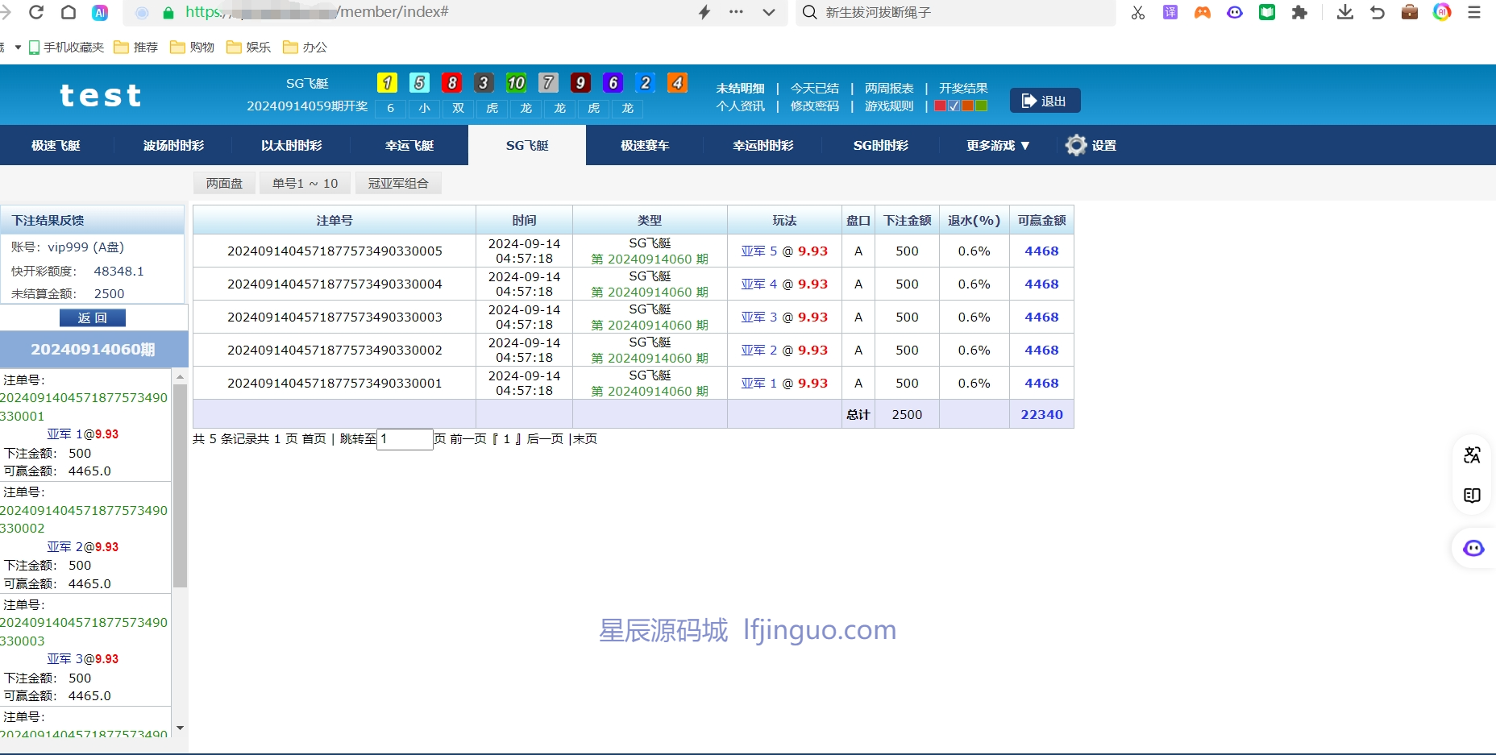
Task: Click the yellow number 1 result ball
Action: coord(387,82)
